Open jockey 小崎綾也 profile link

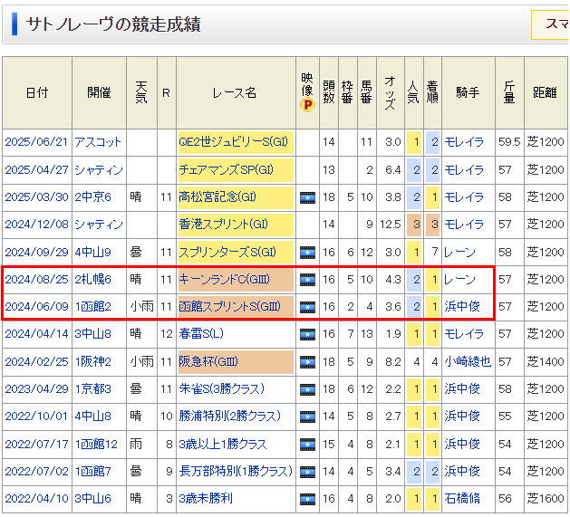pos(468,361)
